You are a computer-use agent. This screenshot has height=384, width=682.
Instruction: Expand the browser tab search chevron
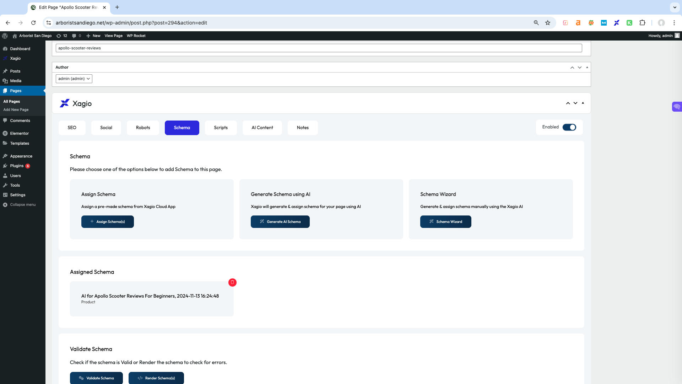tap(675, 7)
